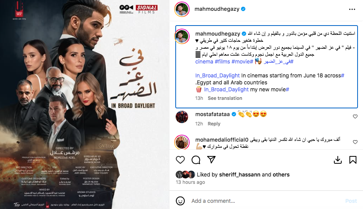Open mahmoudhegazy profile from the header username
363x209 pixels.
click(217, 9)
